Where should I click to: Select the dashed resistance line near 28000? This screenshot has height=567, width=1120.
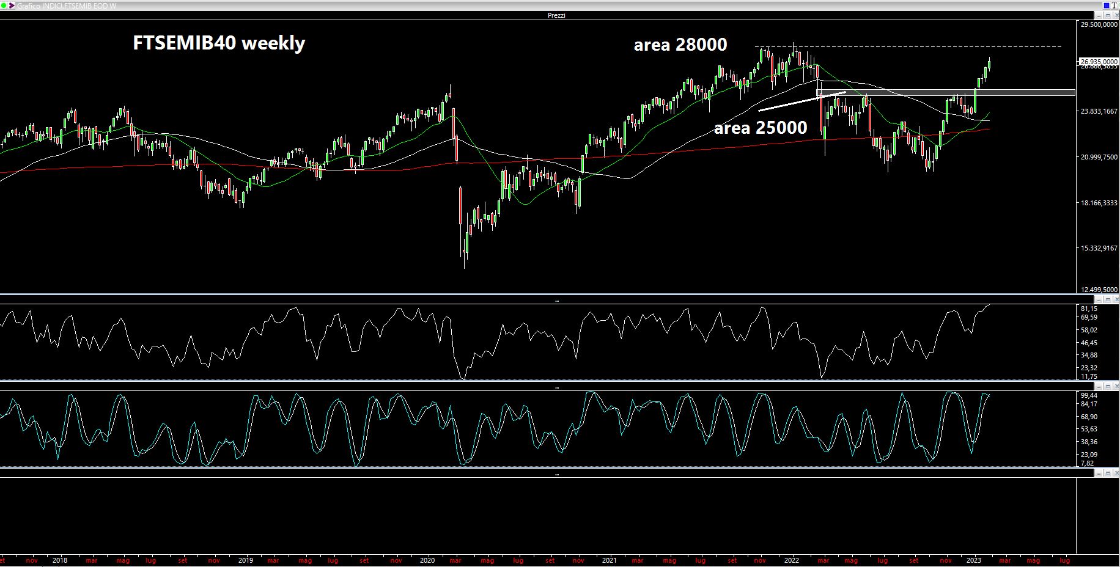908,47
